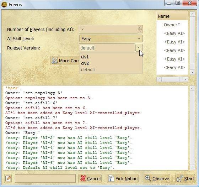Click the chat edit pencil icon
This screenshot has height=187, width=199.
tap(8, 178)
